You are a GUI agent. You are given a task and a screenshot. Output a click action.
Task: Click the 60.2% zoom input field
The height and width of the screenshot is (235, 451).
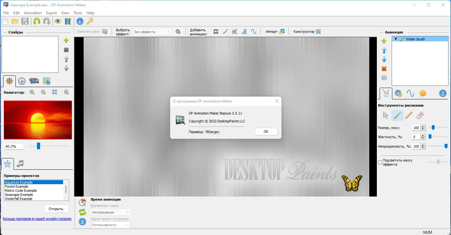pos(14,146)
